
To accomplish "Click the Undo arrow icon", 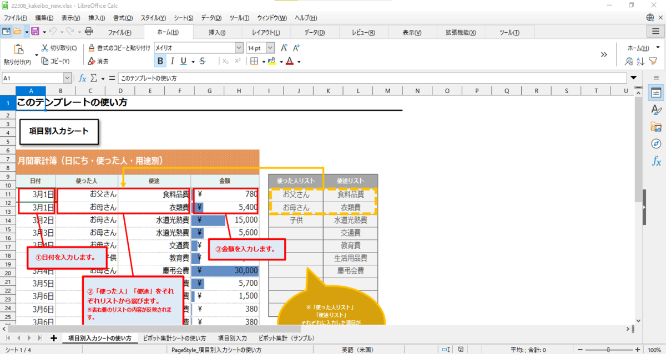I will [x=53, y=32].
